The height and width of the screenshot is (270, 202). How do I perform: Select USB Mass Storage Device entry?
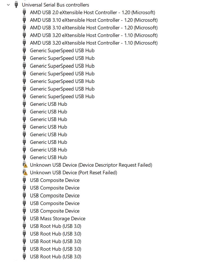coord(57,218)
